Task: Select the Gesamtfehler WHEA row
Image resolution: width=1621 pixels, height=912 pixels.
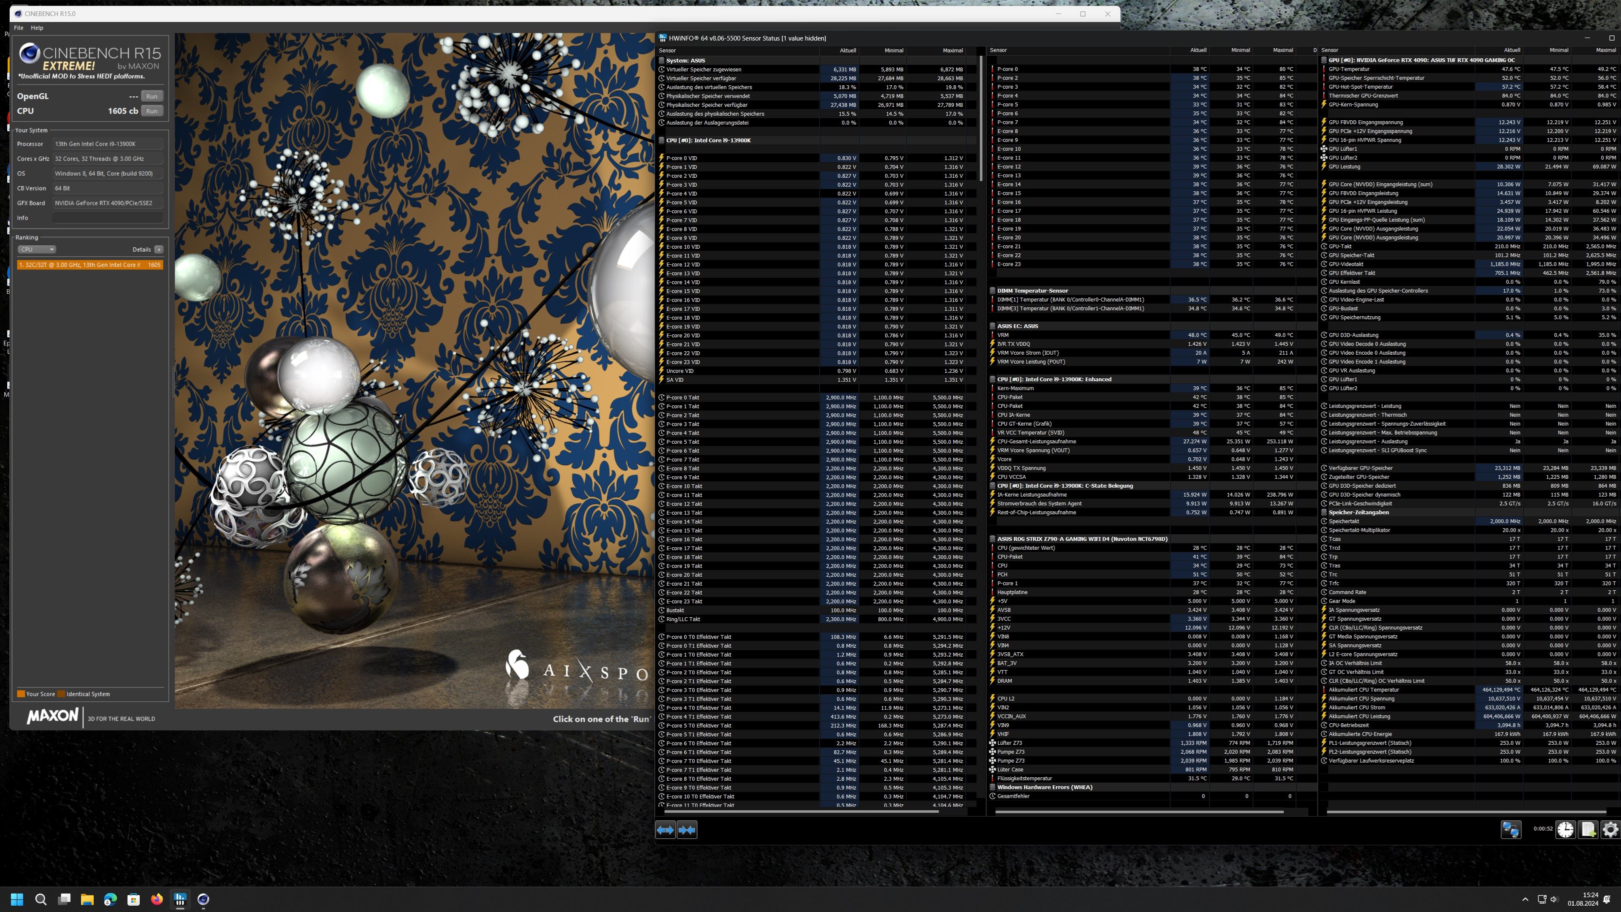Action: [x=1152, y=795]
